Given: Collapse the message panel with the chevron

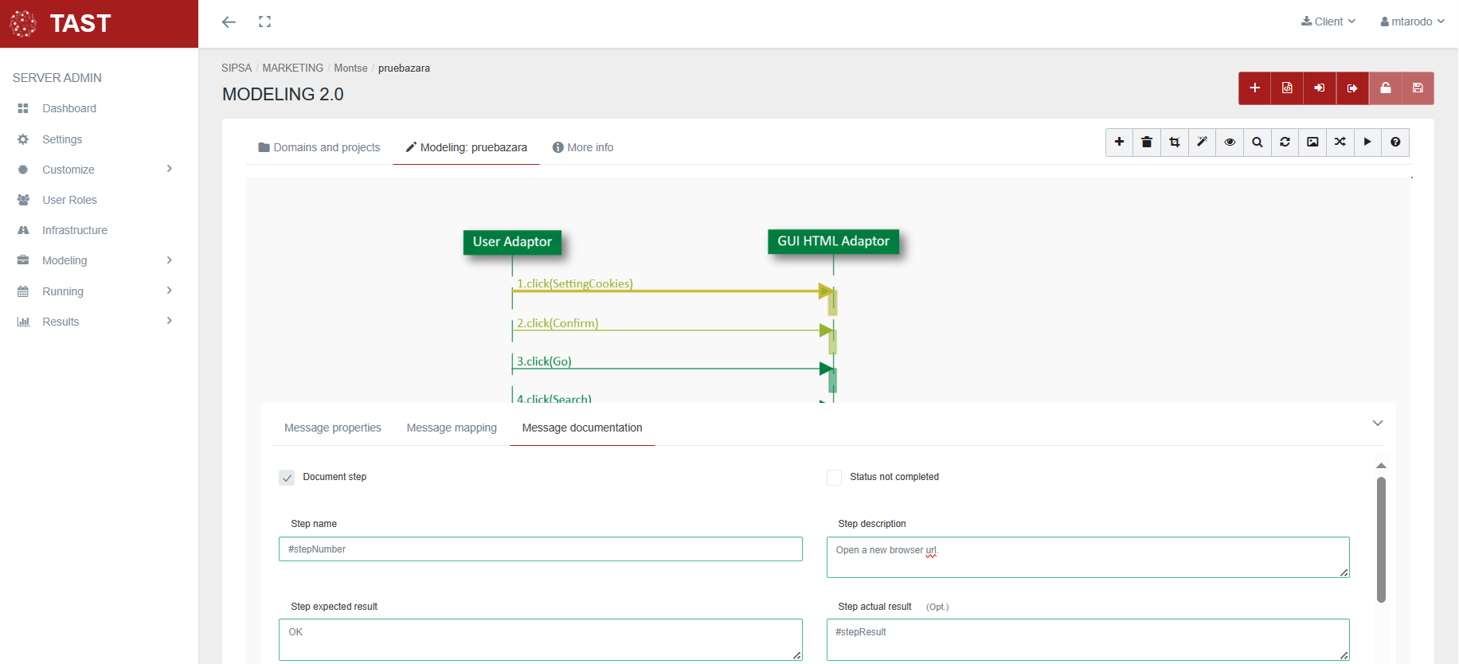Looking at the screenshot, I should click(1378, 424).
